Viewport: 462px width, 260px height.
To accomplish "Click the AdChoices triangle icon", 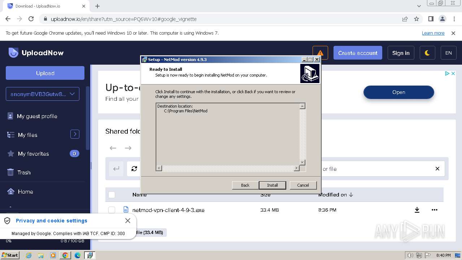I will click(447, 73).
